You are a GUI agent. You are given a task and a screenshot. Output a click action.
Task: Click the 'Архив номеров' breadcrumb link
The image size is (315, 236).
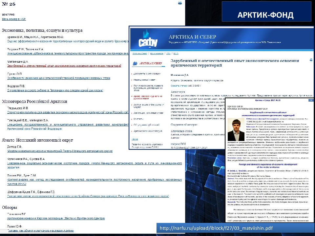point(157,53)
